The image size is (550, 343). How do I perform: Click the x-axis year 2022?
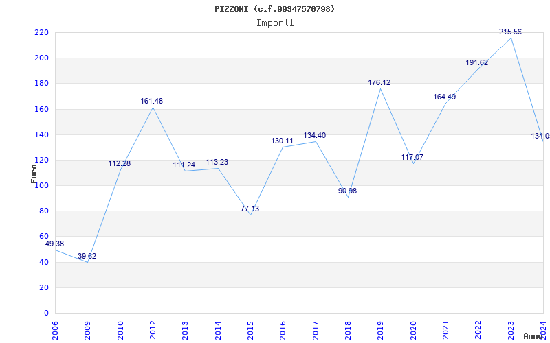tap(478, 330)
